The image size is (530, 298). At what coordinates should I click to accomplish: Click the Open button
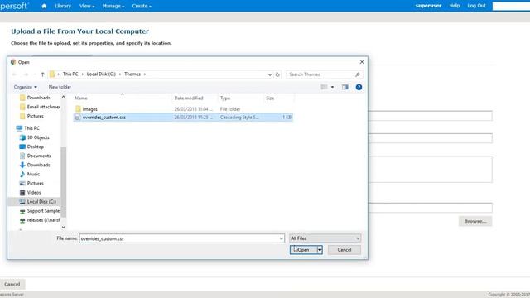[303, 250]
